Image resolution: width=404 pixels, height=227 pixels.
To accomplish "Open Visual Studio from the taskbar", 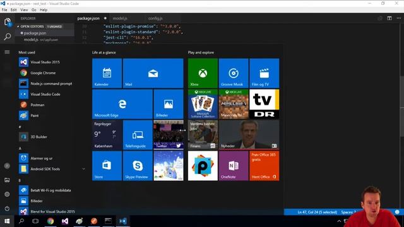I will click(x=65, y=221).
